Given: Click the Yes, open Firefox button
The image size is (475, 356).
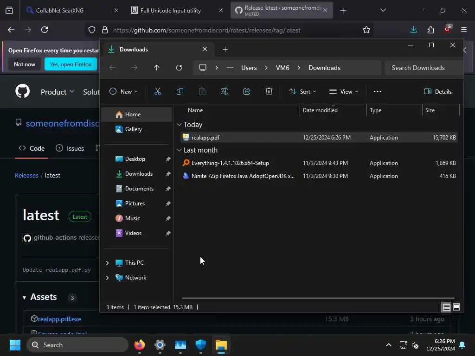Looking at the screenshot, I should 71,64.
